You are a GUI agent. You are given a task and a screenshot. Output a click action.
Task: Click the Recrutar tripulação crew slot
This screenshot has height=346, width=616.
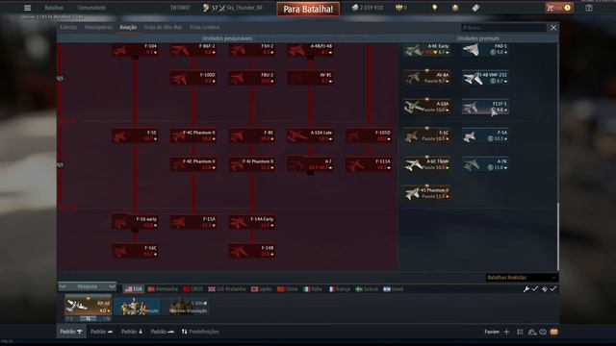[185, 307]
